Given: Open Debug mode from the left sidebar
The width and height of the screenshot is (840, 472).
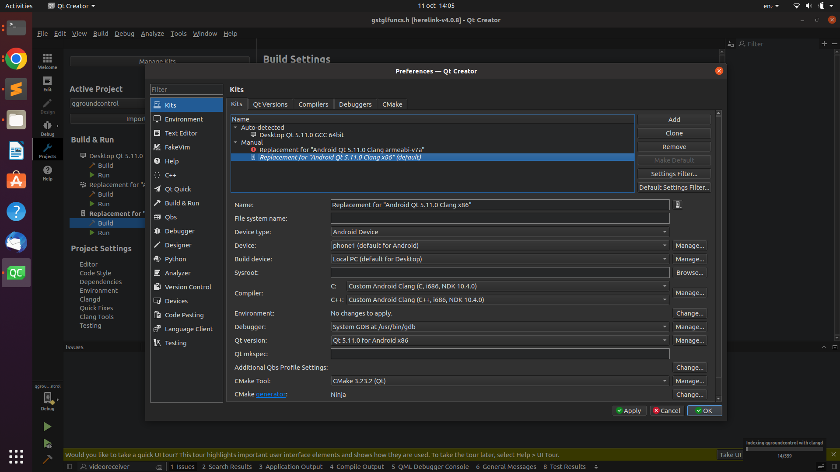Looking at the screenshot, I should point(47,128).
